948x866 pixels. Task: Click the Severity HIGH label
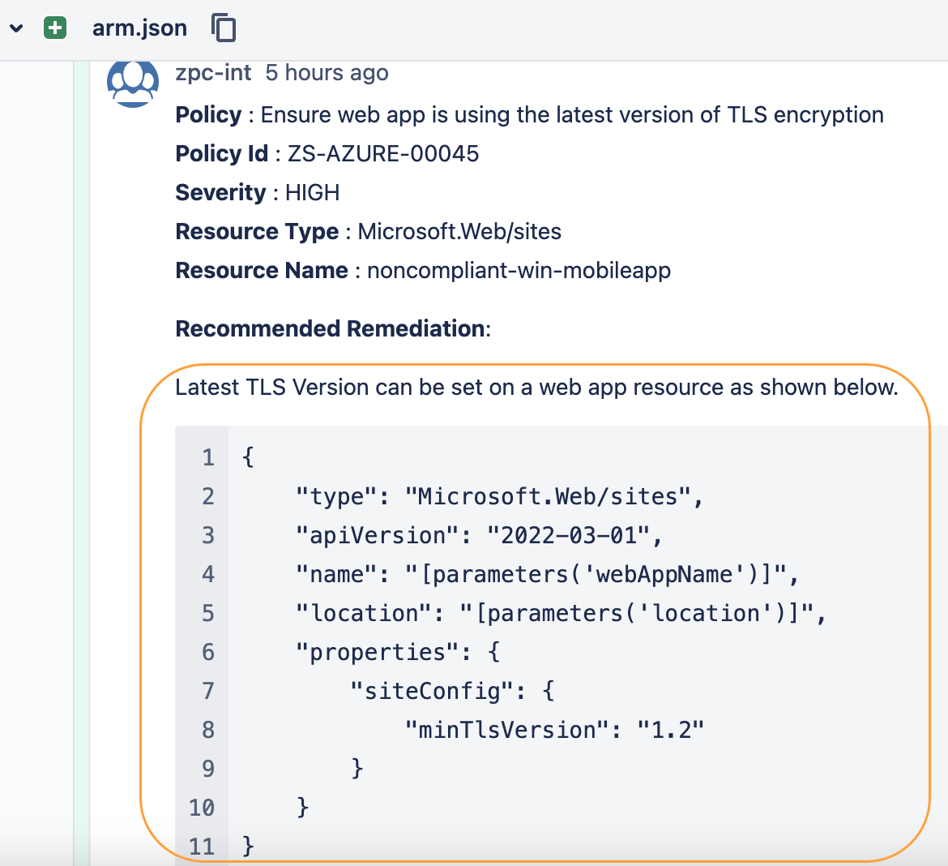pos(312,193)
